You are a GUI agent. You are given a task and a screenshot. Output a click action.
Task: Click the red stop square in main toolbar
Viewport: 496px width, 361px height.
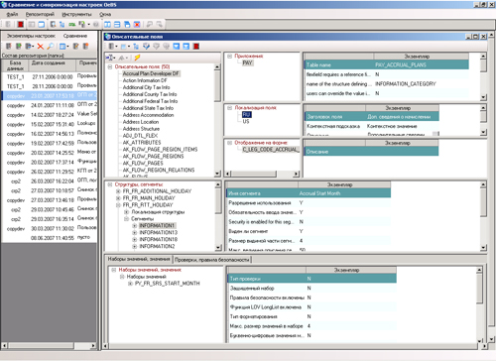click(21, 25)
